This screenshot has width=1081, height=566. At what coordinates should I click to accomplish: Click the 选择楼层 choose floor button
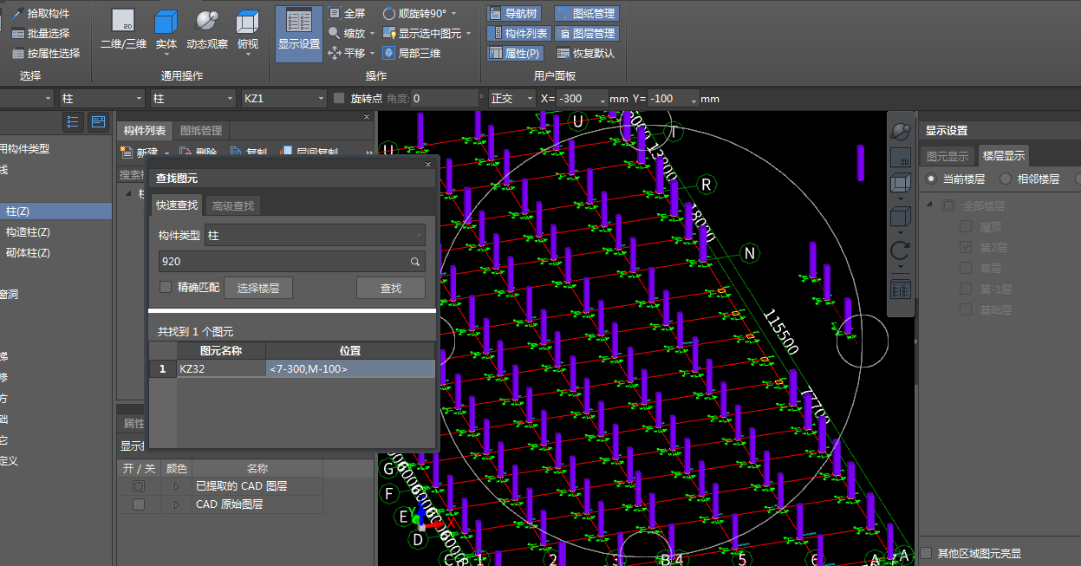click(258, 288)
